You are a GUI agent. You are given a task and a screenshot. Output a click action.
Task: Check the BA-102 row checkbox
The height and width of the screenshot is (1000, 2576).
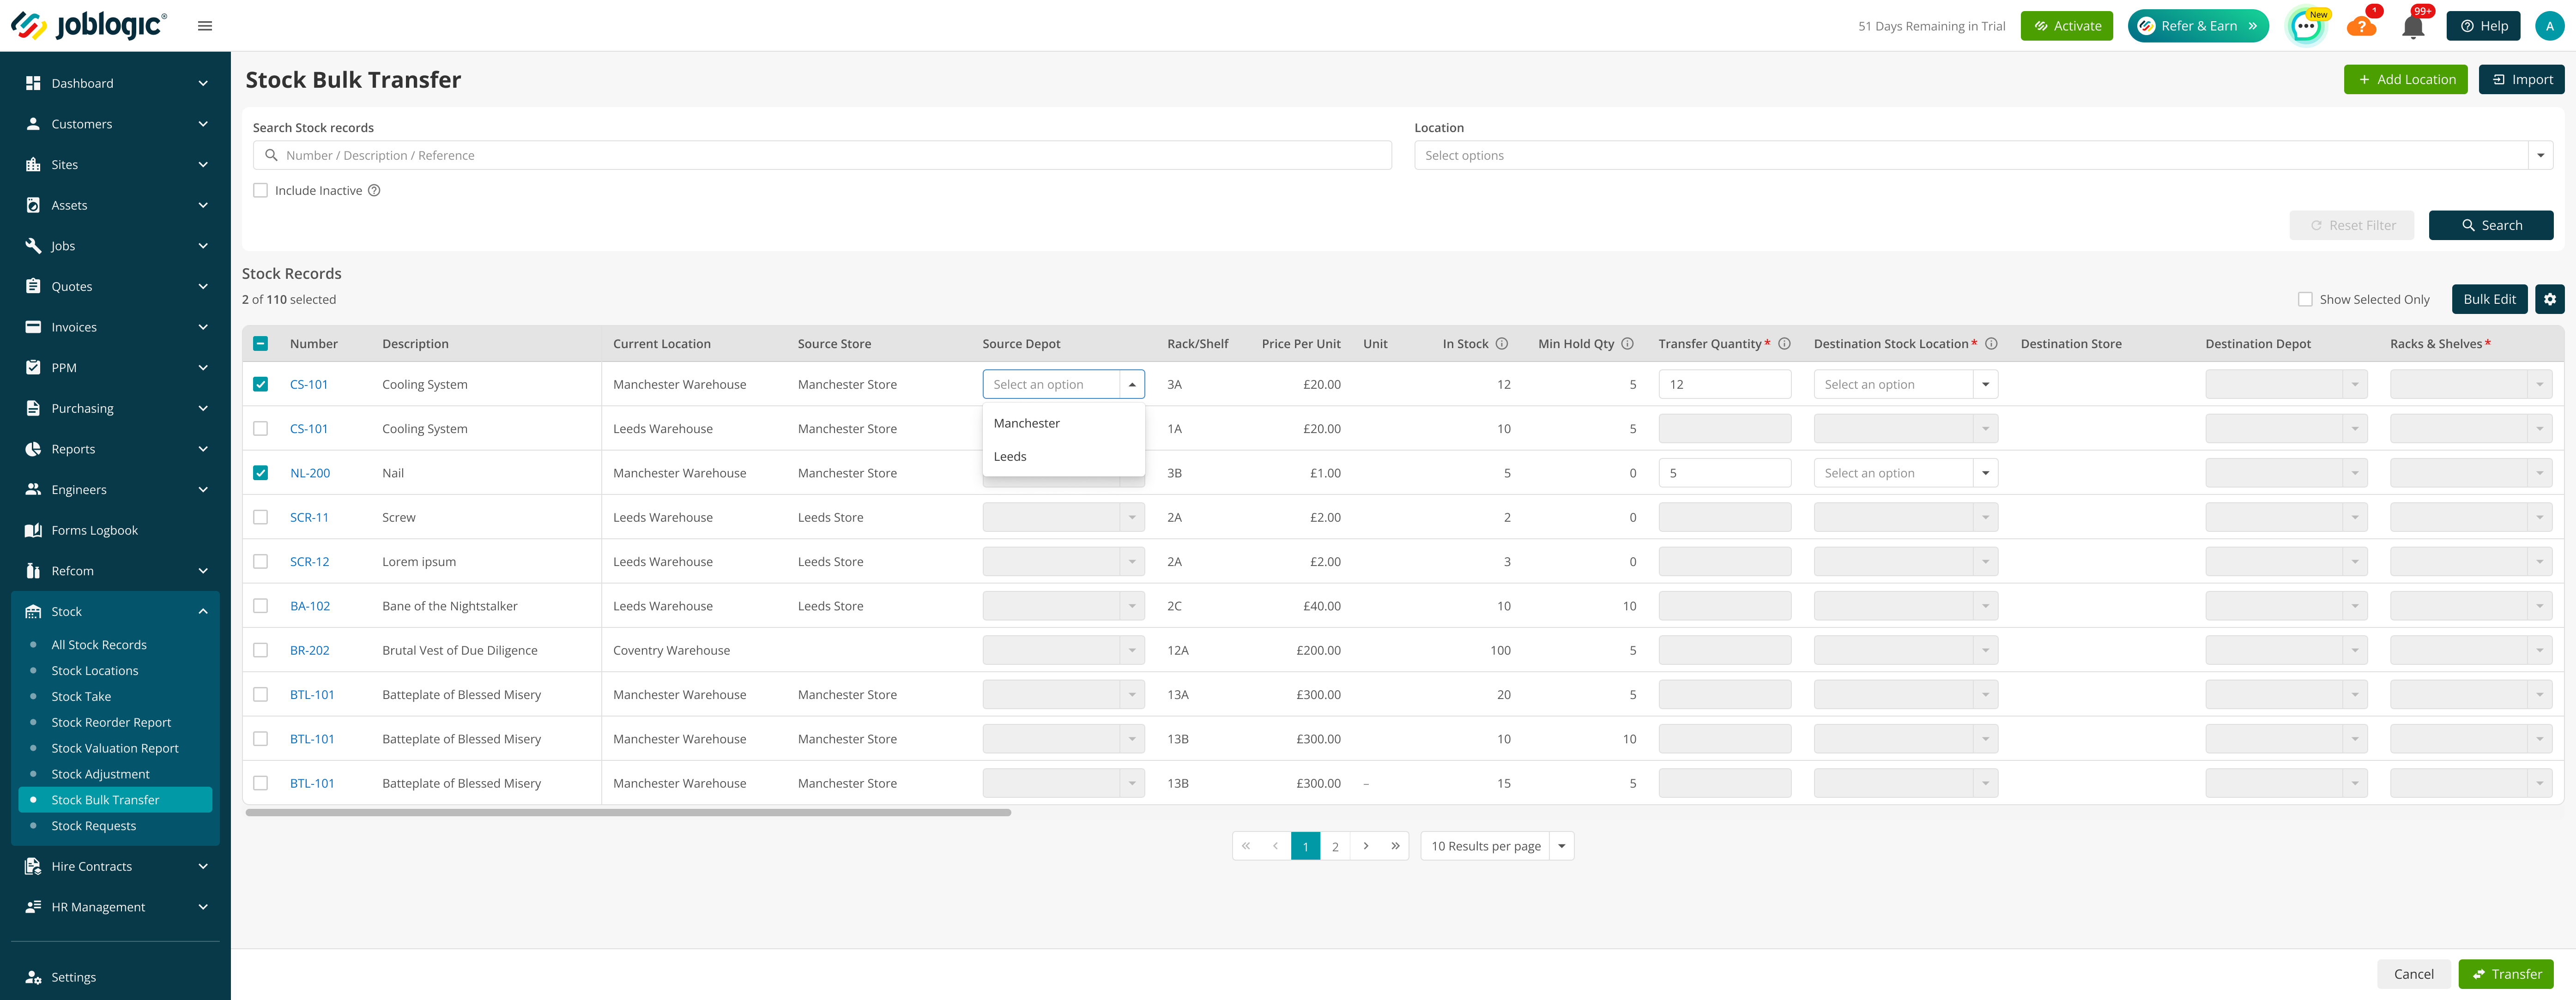click(260, 606)
